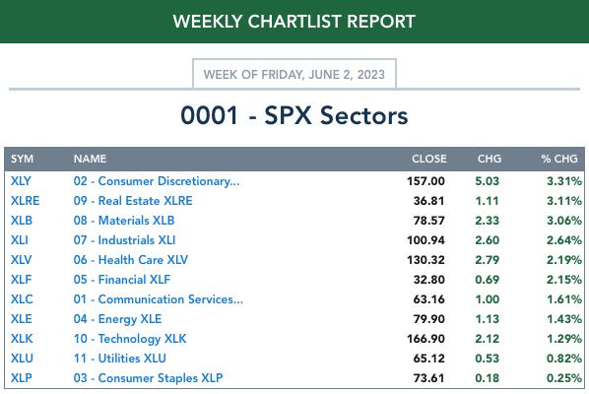Sort by the CLOSE column header
This screenshot has width=589, height=394.
pyautogui.click(x=429, y=159)
